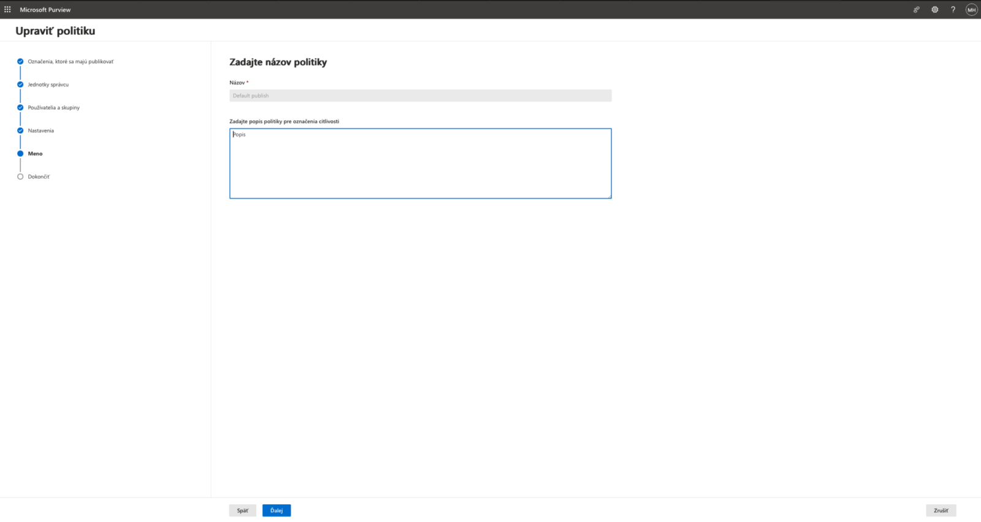Image resolution: width=981 pixels, height=522 pixels.
Task: Go to the Nastavenia step
Action: (40, 130)
